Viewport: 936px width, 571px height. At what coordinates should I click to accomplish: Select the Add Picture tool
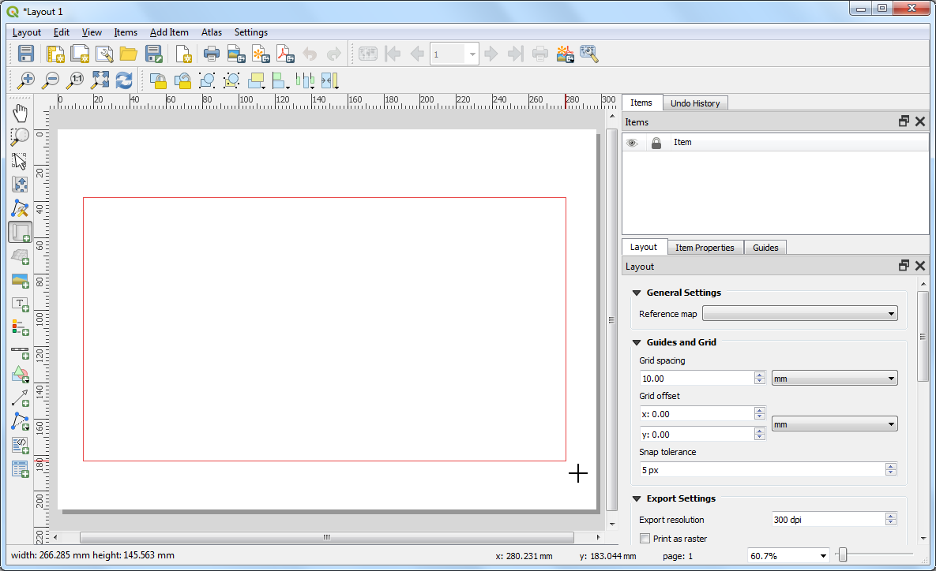pos(20,280)
